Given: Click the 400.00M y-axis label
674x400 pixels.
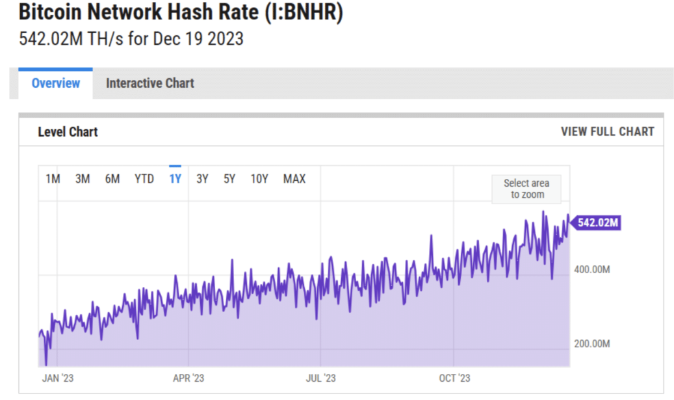Looking at the screenshot, I should [x=591, y=269].
